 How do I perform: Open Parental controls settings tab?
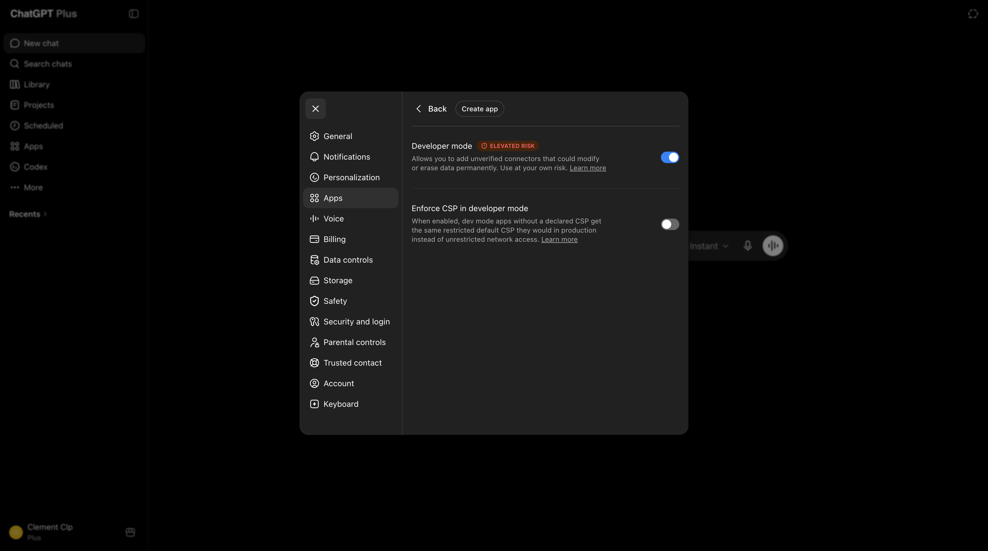(350, 342)
